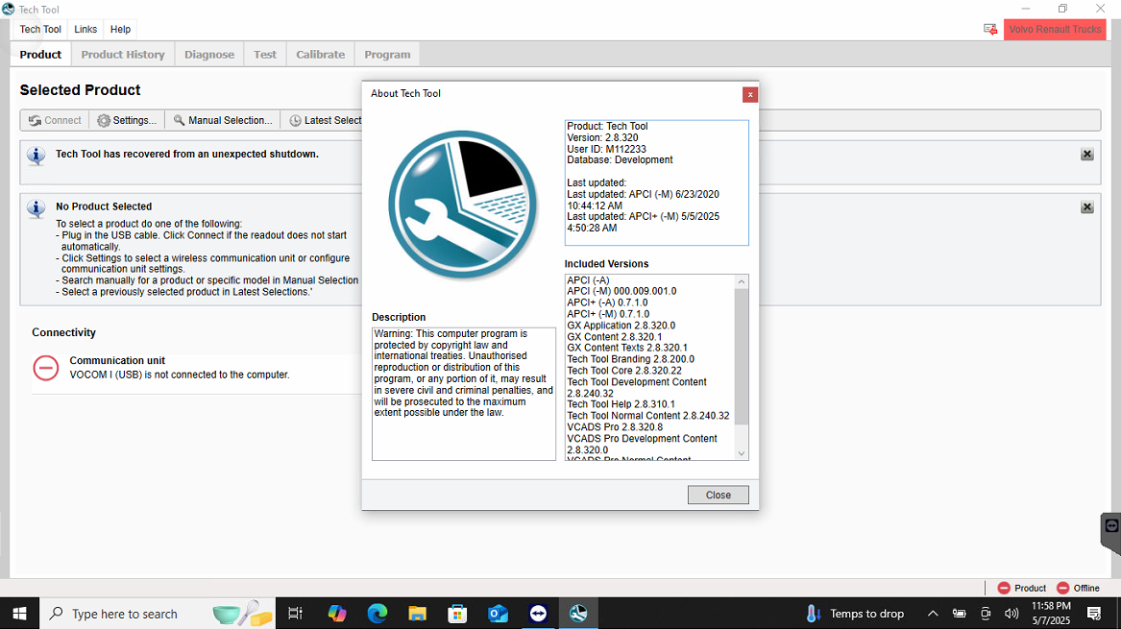The width and height of the screenshot is (1121, 629).
Task: Click the info icon next to No Product Selected
Action: coord(36,208)
